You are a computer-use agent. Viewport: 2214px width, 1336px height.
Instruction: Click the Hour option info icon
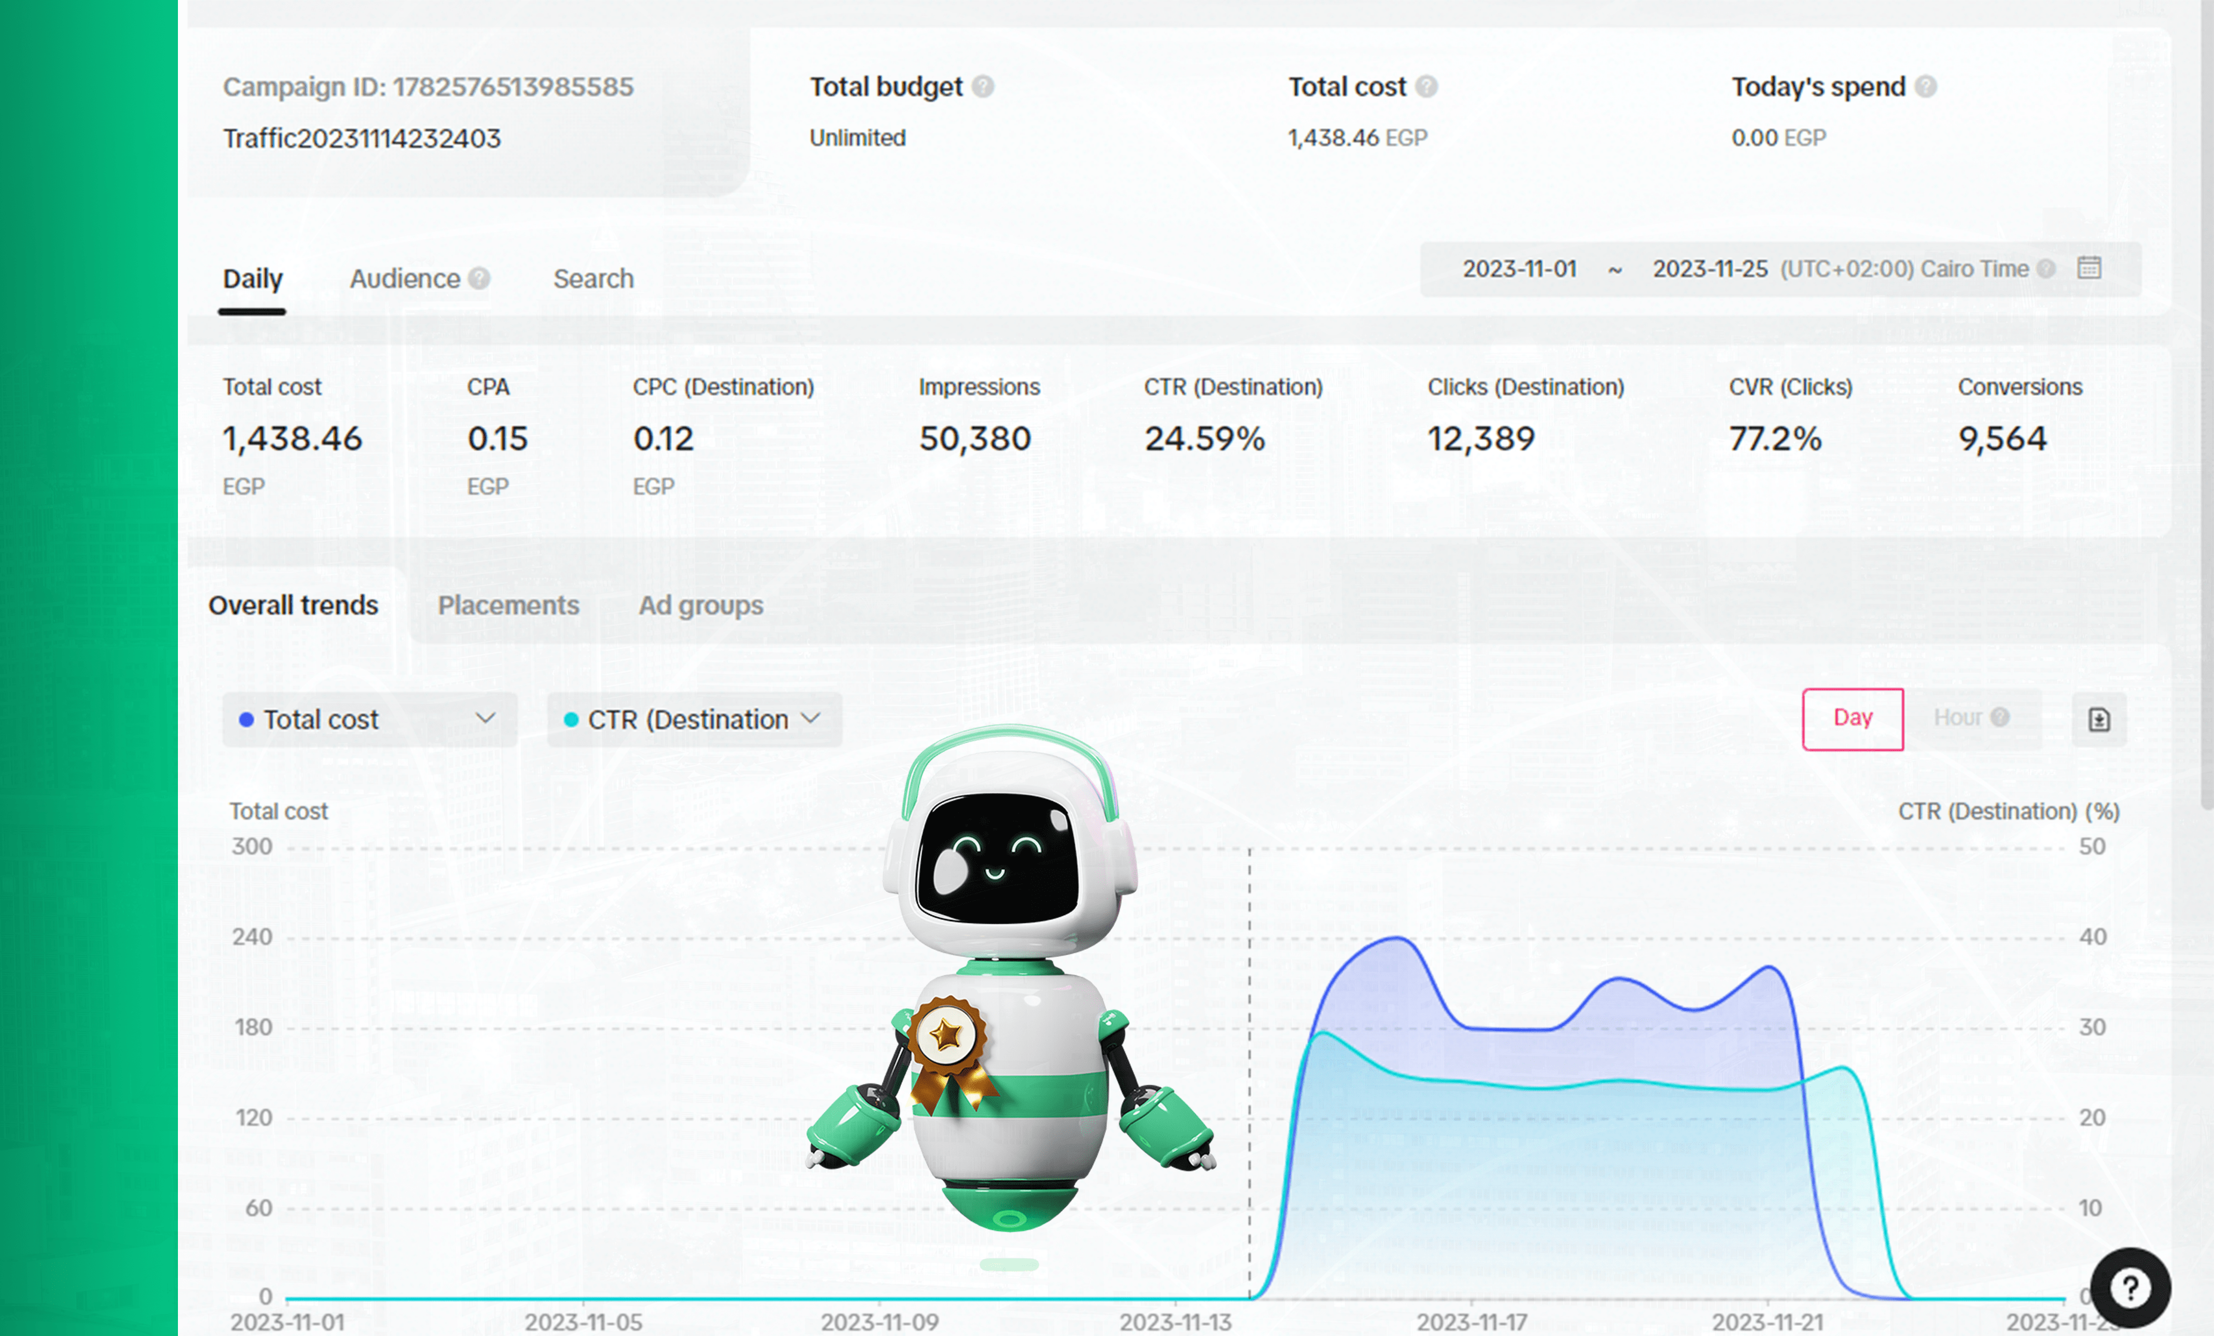(x=2000, y=717)
